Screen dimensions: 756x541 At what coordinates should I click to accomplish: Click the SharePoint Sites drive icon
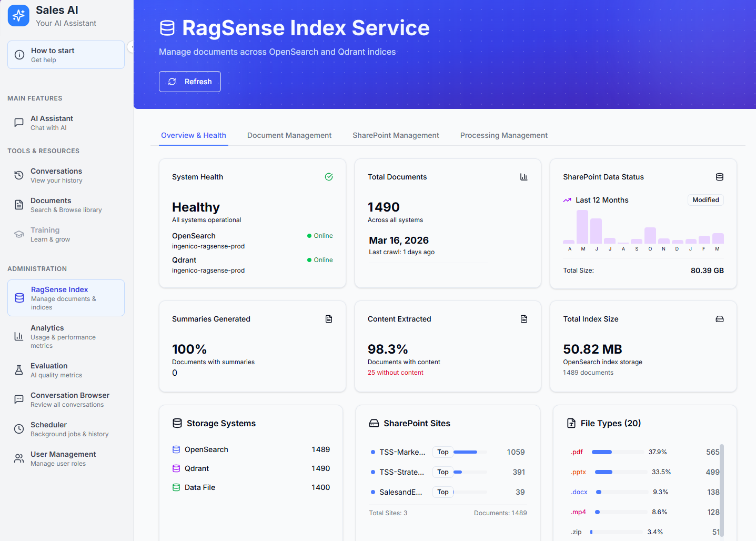point(374,423)
